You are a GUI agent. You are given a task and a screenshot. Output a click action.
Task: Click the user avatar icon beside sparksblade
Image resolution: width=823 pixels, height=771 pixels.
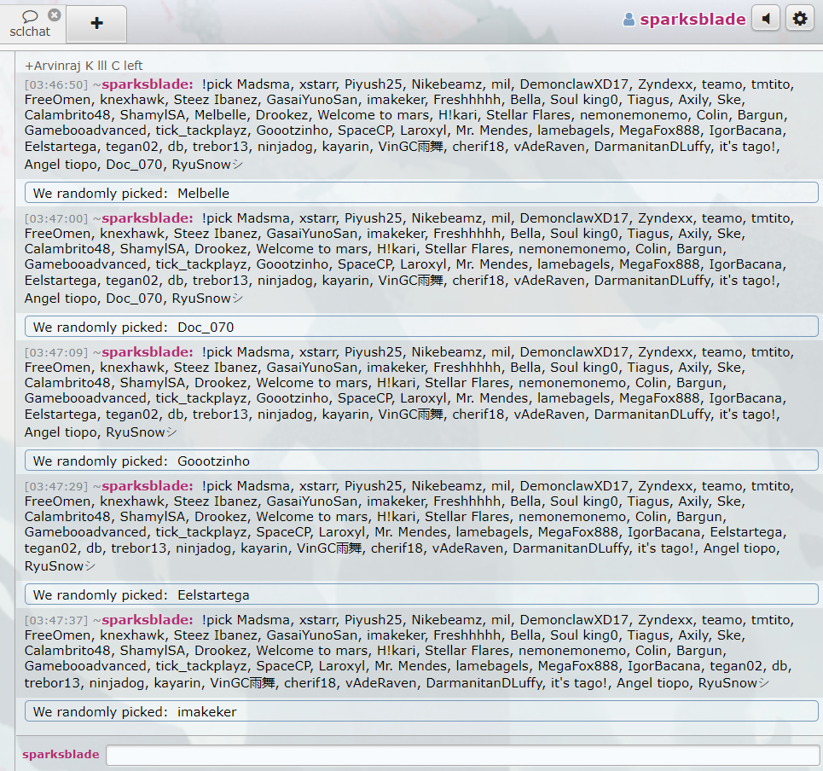(629, 20)
